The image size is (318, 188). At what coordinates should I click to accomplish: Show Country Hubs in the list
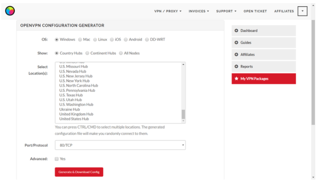click(x=57, y=53)
